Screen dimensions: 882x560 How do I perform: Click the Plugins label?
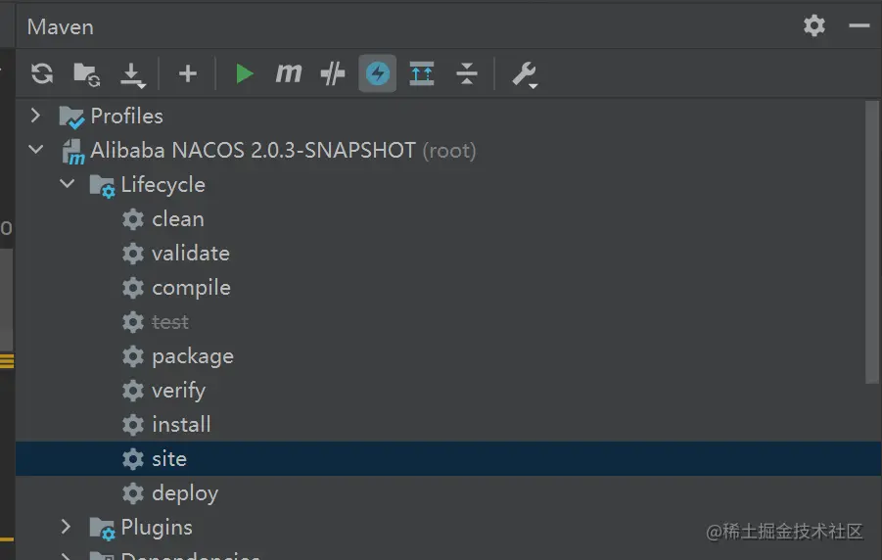[x=157, y=528]
